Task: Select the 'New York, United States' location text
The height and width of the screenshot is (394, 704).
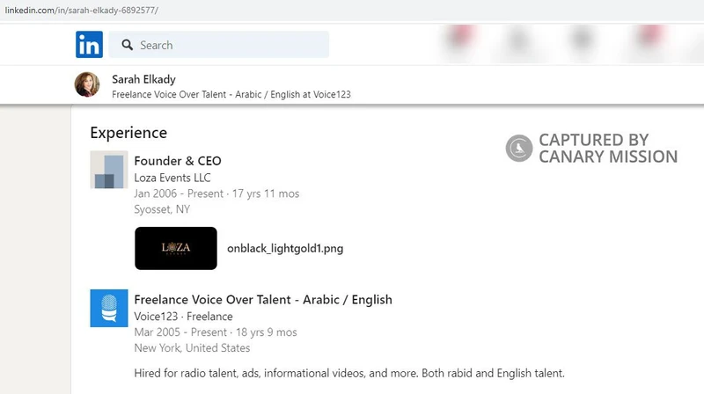Action: click(192, 347)
